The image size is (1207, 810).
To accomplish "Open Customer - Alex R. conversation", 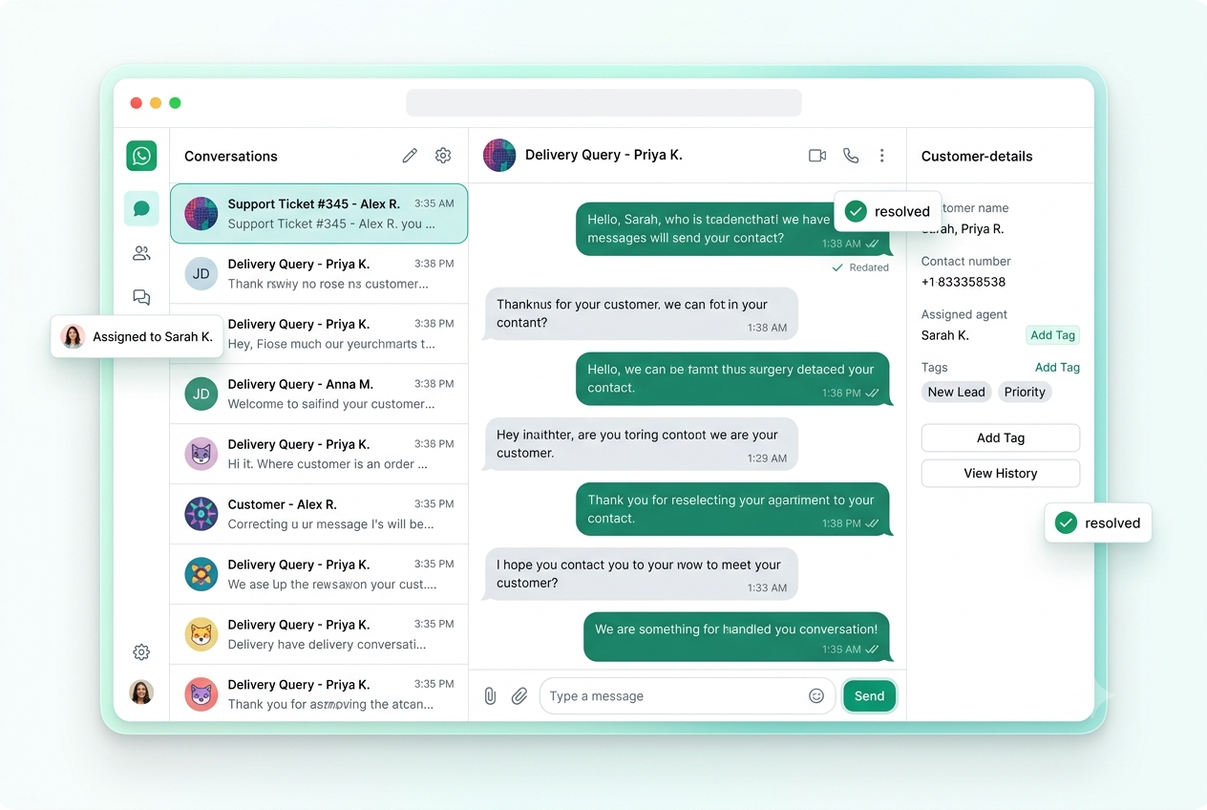I will (319, 515).
